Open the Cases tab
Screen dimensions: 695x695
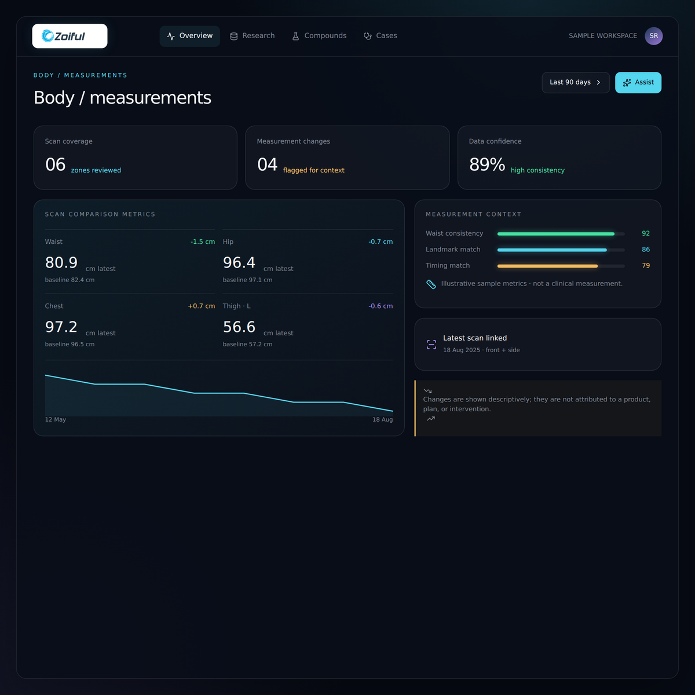(x=381, y=36)
